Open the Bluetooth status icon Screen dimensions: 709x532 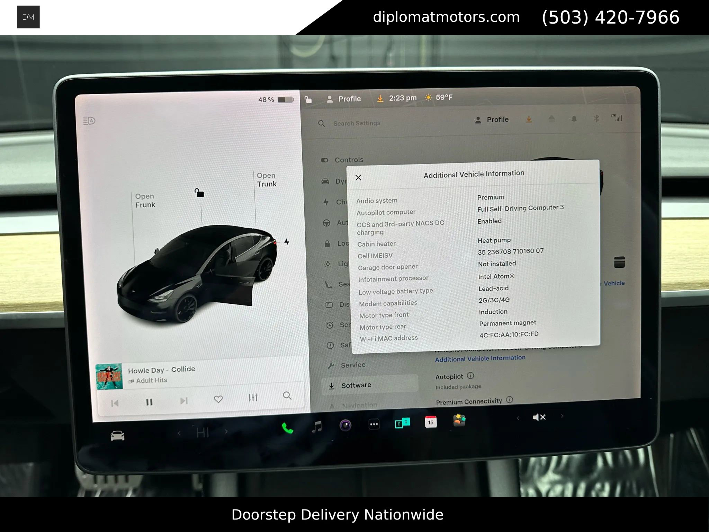coord(596,119)
